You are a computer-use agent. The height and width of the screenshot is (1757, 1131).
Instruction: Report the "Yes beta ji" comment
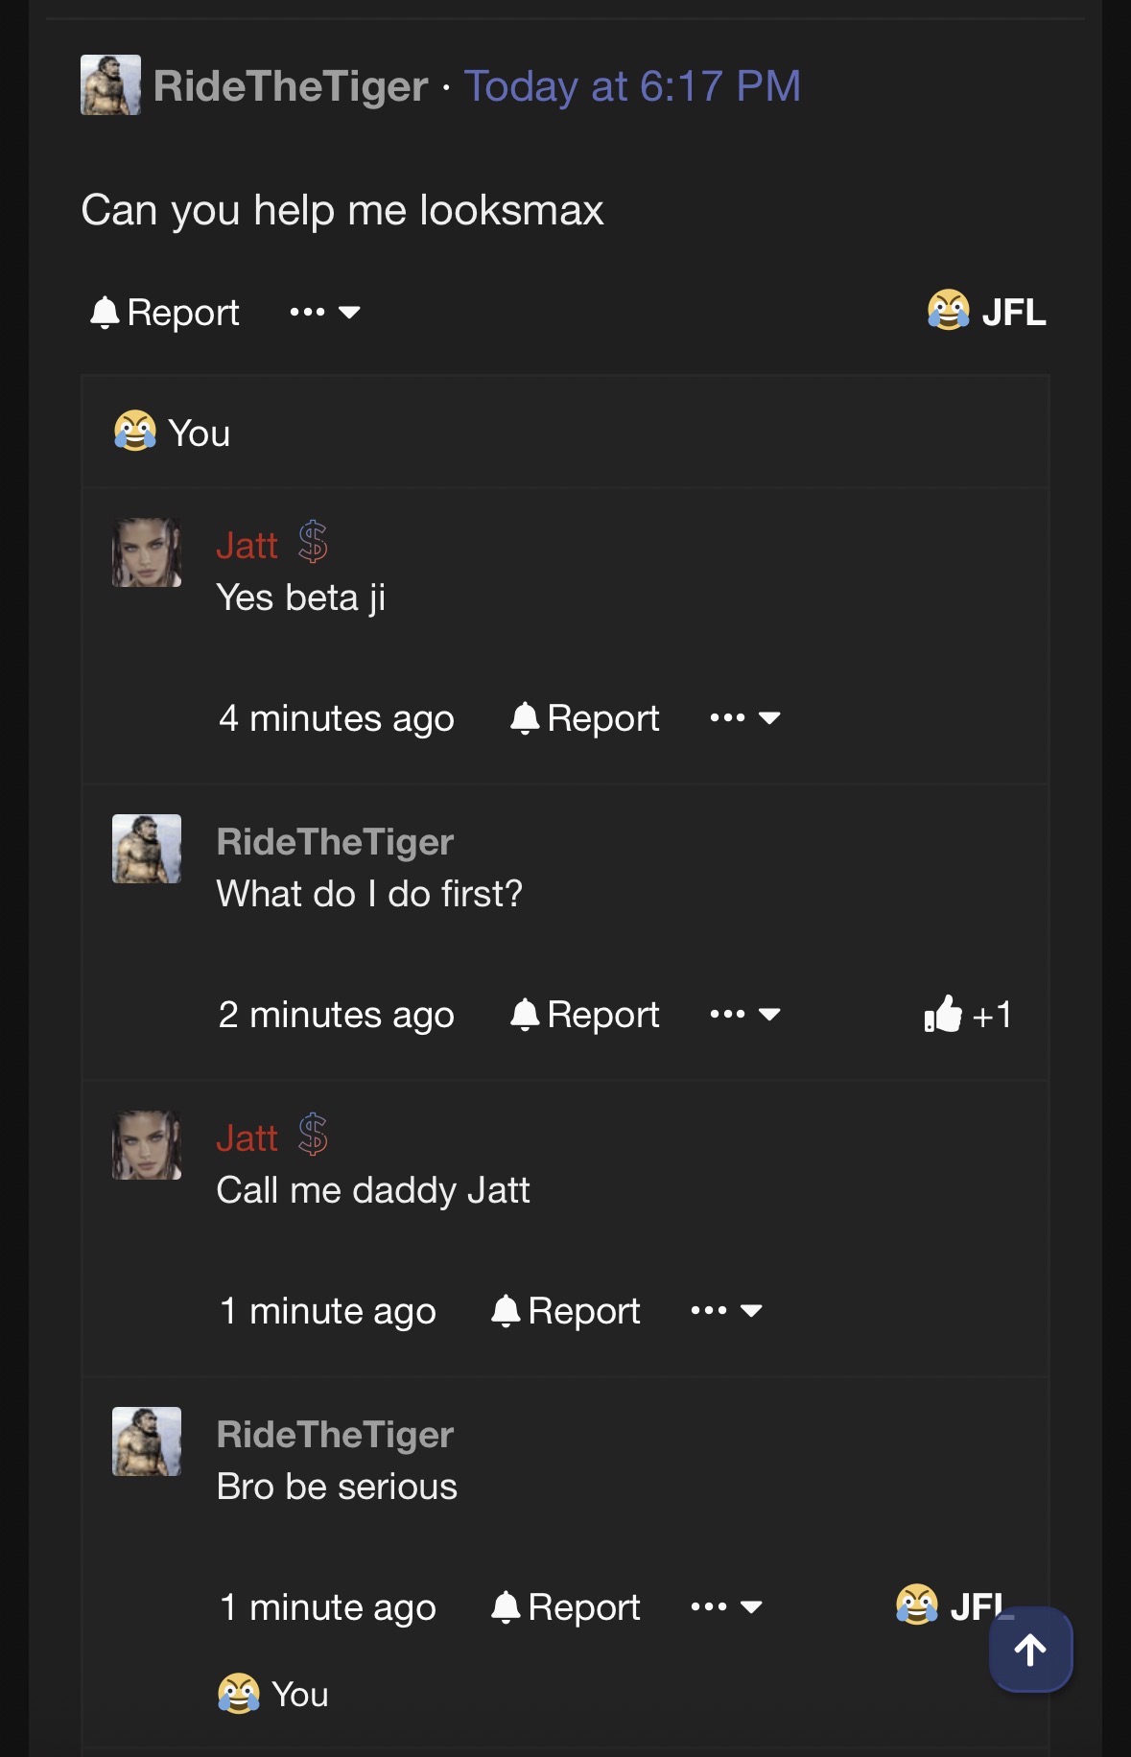(x=585, y=718)
